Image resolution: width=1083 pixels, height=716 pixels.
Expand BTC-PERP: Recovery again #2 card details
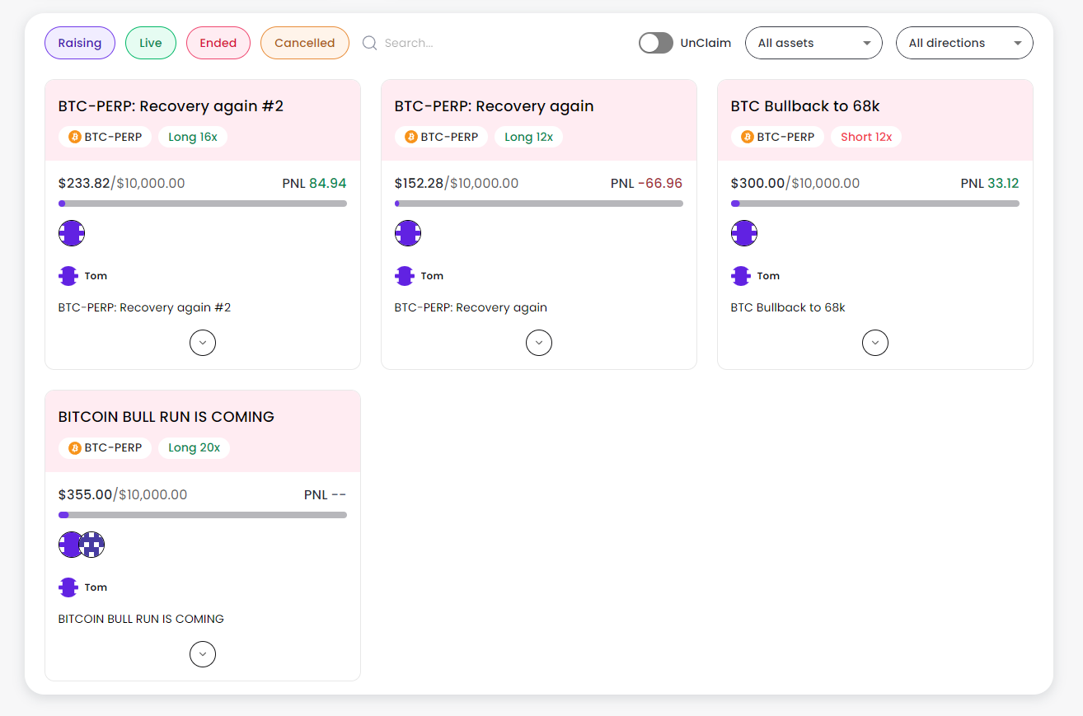pos(203,343)
